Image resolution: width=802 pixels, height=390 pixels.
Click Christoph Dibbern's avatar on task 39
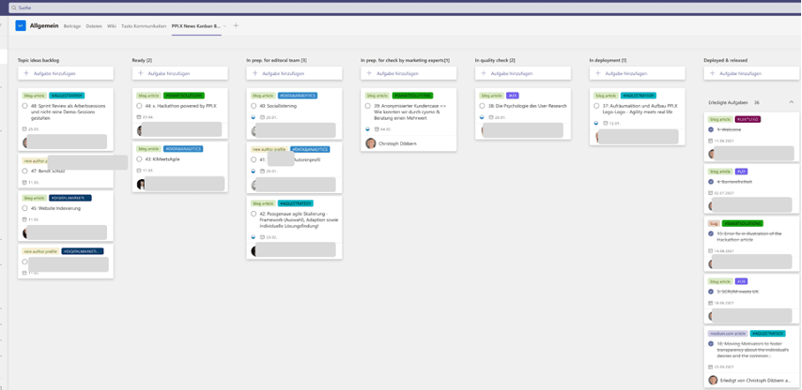point(371,143)
